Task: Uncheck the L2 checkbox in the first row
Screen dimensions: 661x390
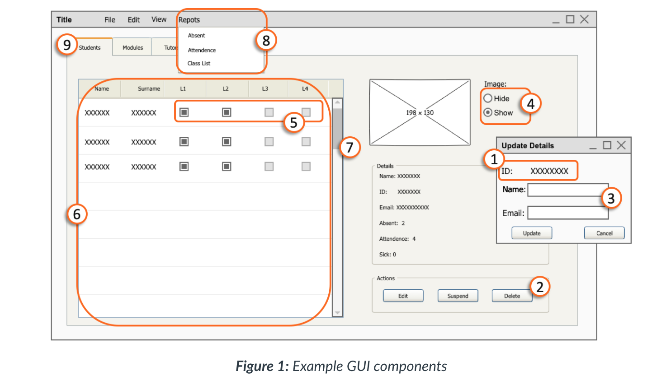Action: click(227, 112)
